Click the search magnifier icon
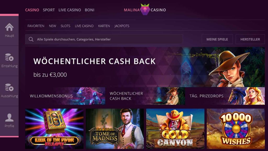This screenshot has height=151, width=268. pyautogui.click(x=31, y=39)
